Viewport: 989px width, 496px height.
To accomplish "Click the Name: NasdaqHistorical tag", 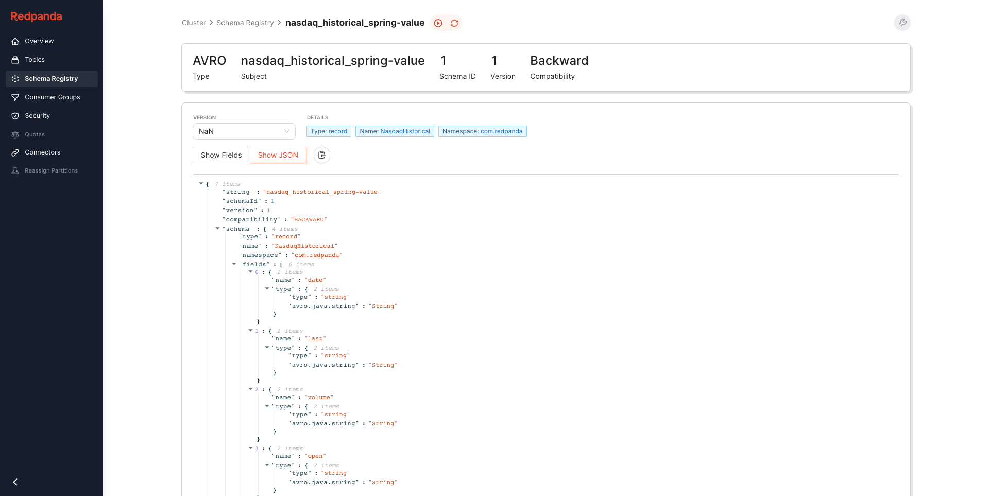I will 395,131.
